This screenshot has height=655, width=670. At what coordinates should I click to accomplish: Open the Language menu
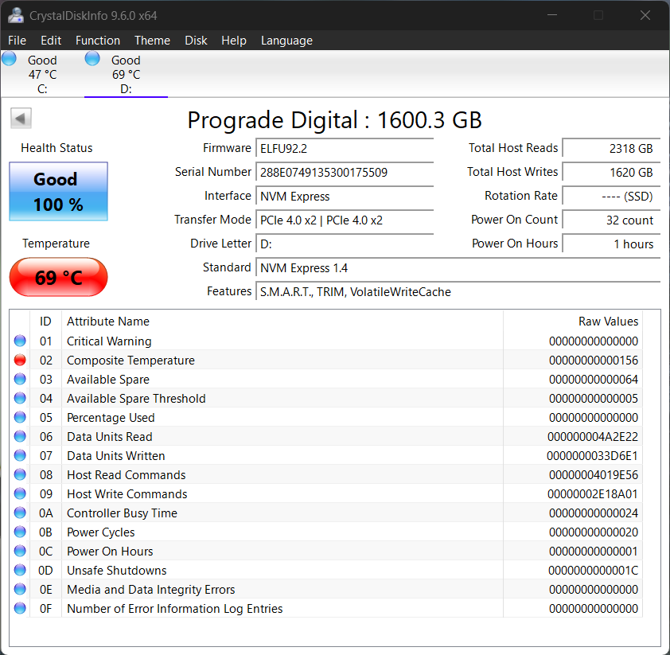coord(286,41)
